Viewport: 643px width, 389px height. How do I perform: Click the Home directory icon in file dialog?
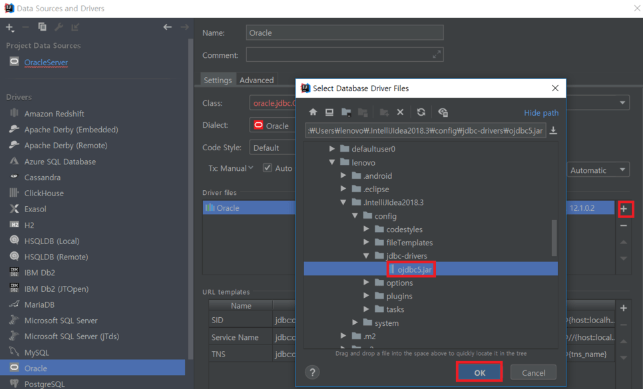click(x=313, y=112)
